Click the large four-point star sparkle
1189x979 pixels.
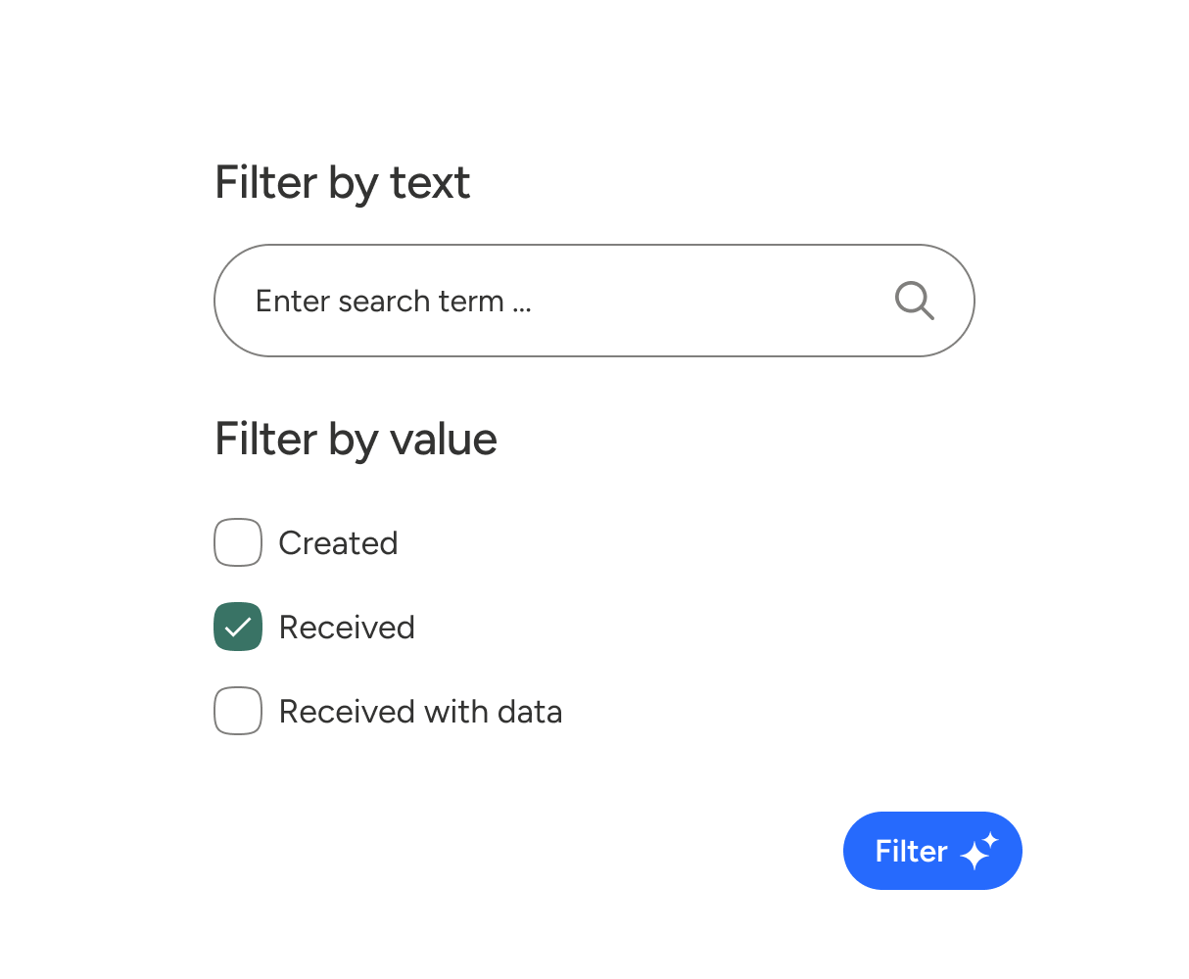pos(975,856)
